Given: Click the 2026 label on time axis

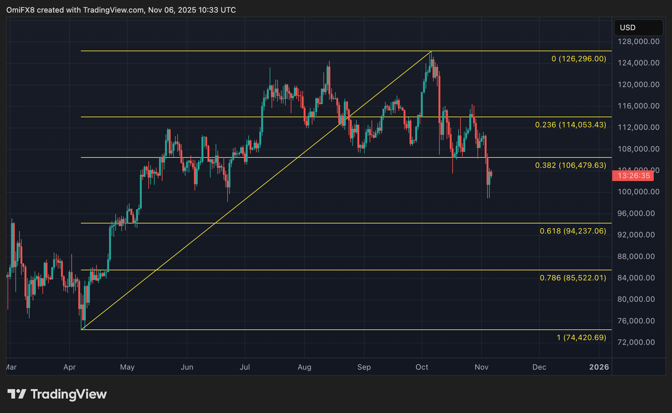Looking at the screenshot, I should (x=599, y=367).
